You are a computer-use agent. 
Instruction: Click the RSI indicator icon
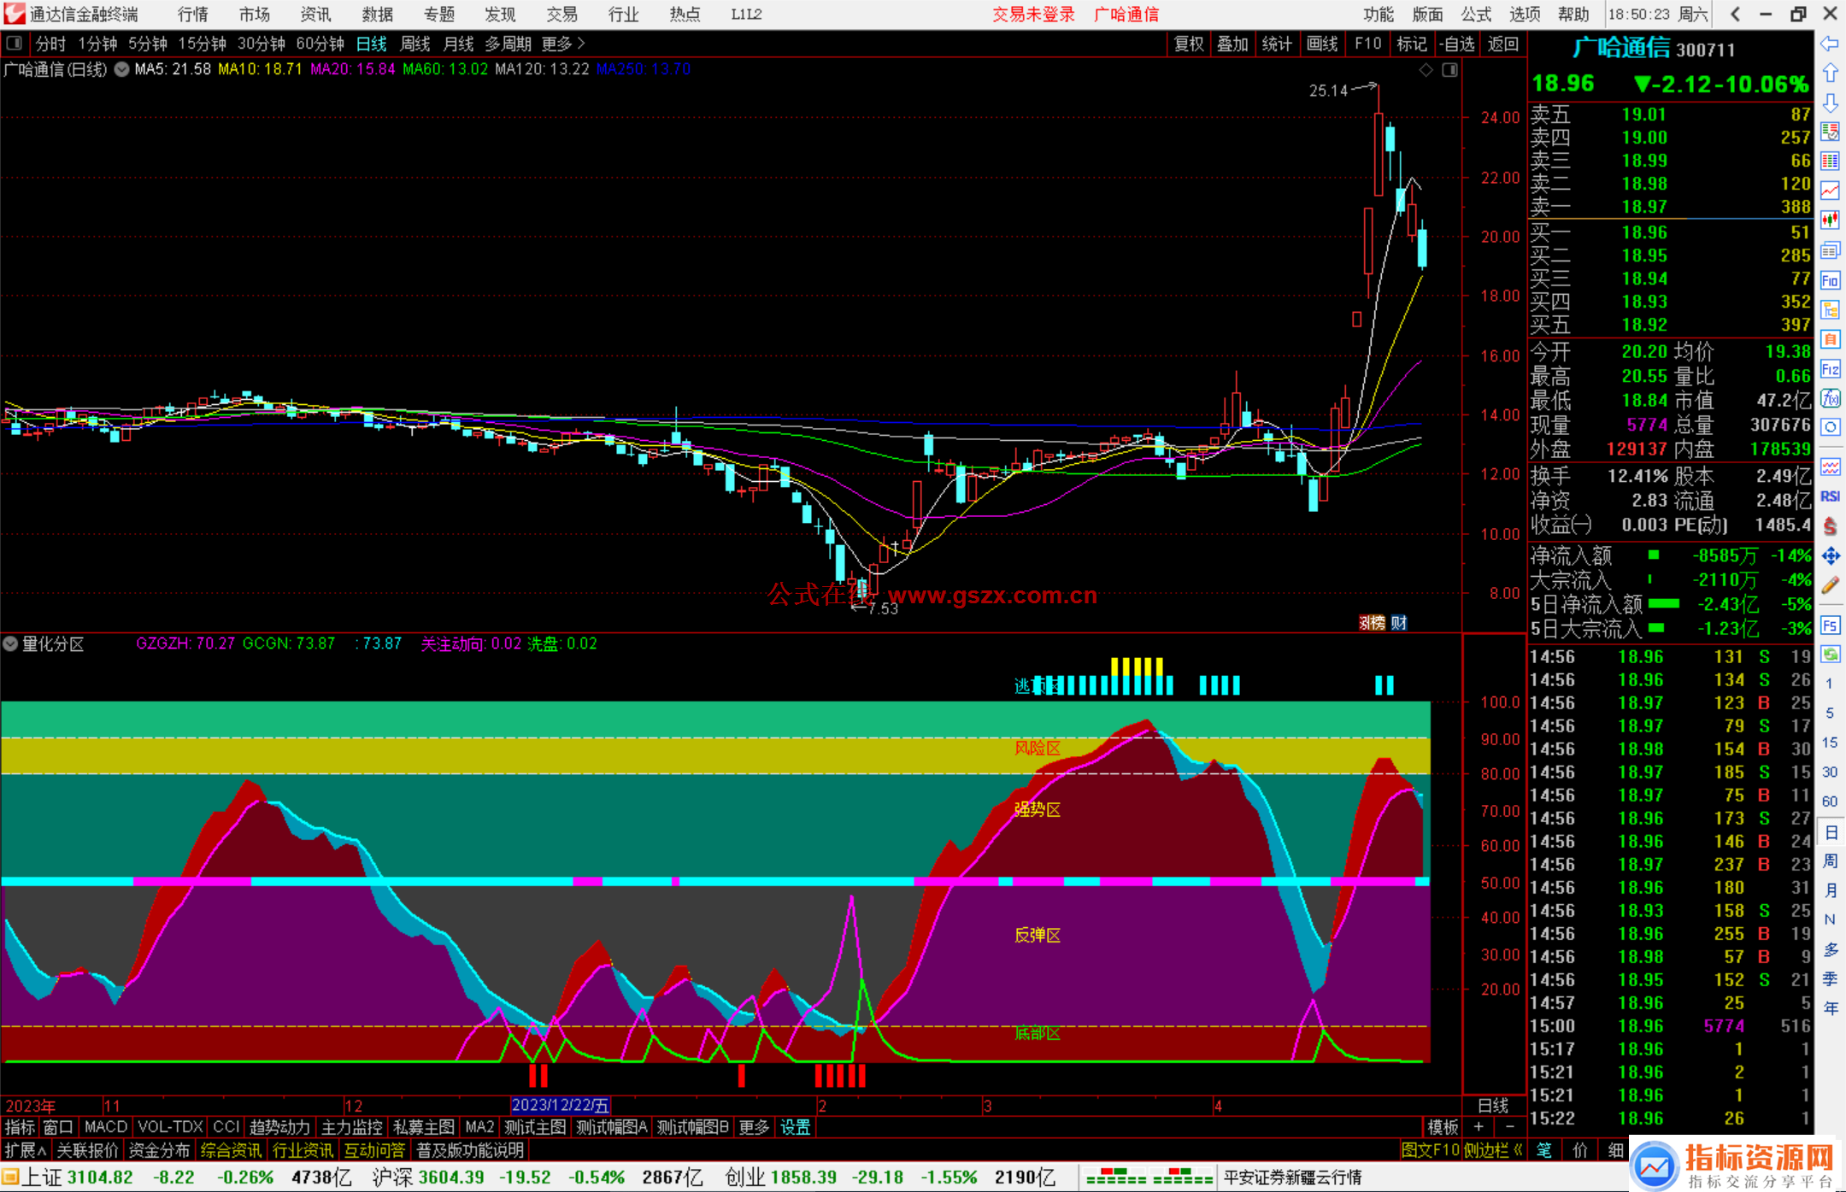(1830, 496)
